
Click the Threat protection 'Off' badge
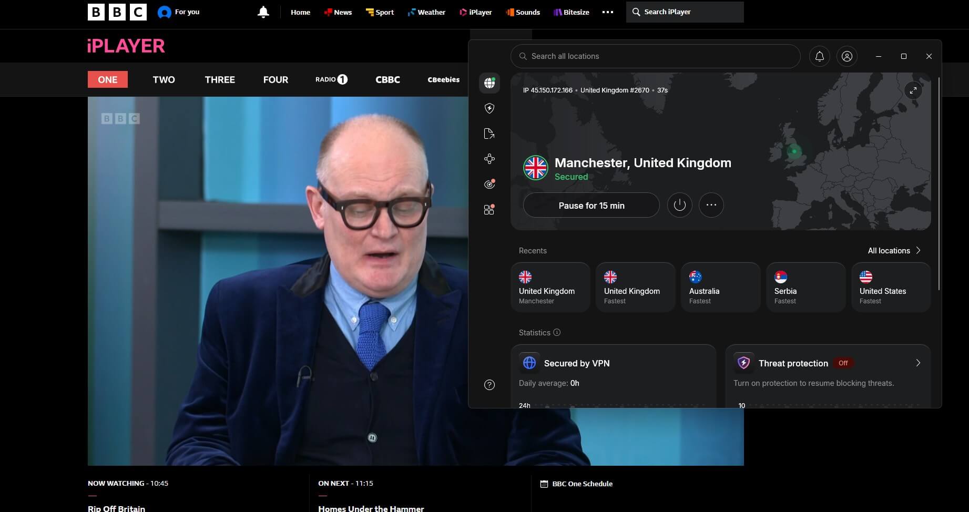[x=843, y=363]
